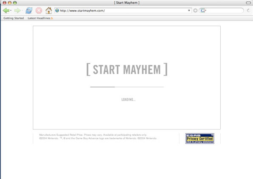Click the globe site icon in the address bar
This screenshot has width=253, height=179.
point(57,11)
